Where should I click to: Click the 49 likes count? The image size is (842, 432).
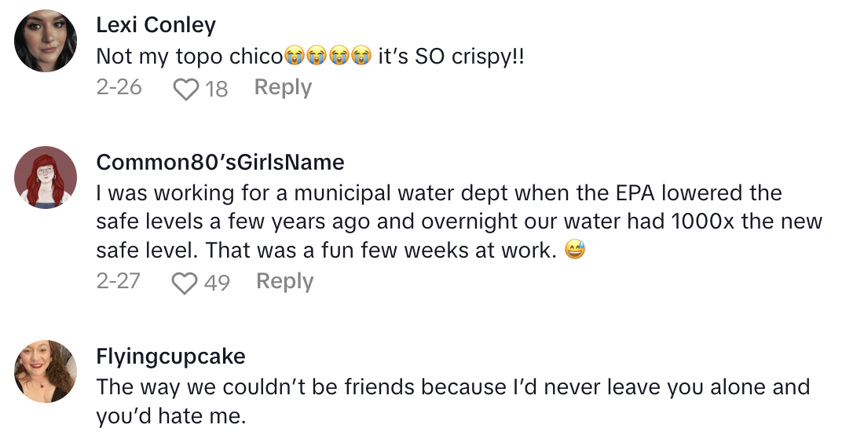[217, 282]
